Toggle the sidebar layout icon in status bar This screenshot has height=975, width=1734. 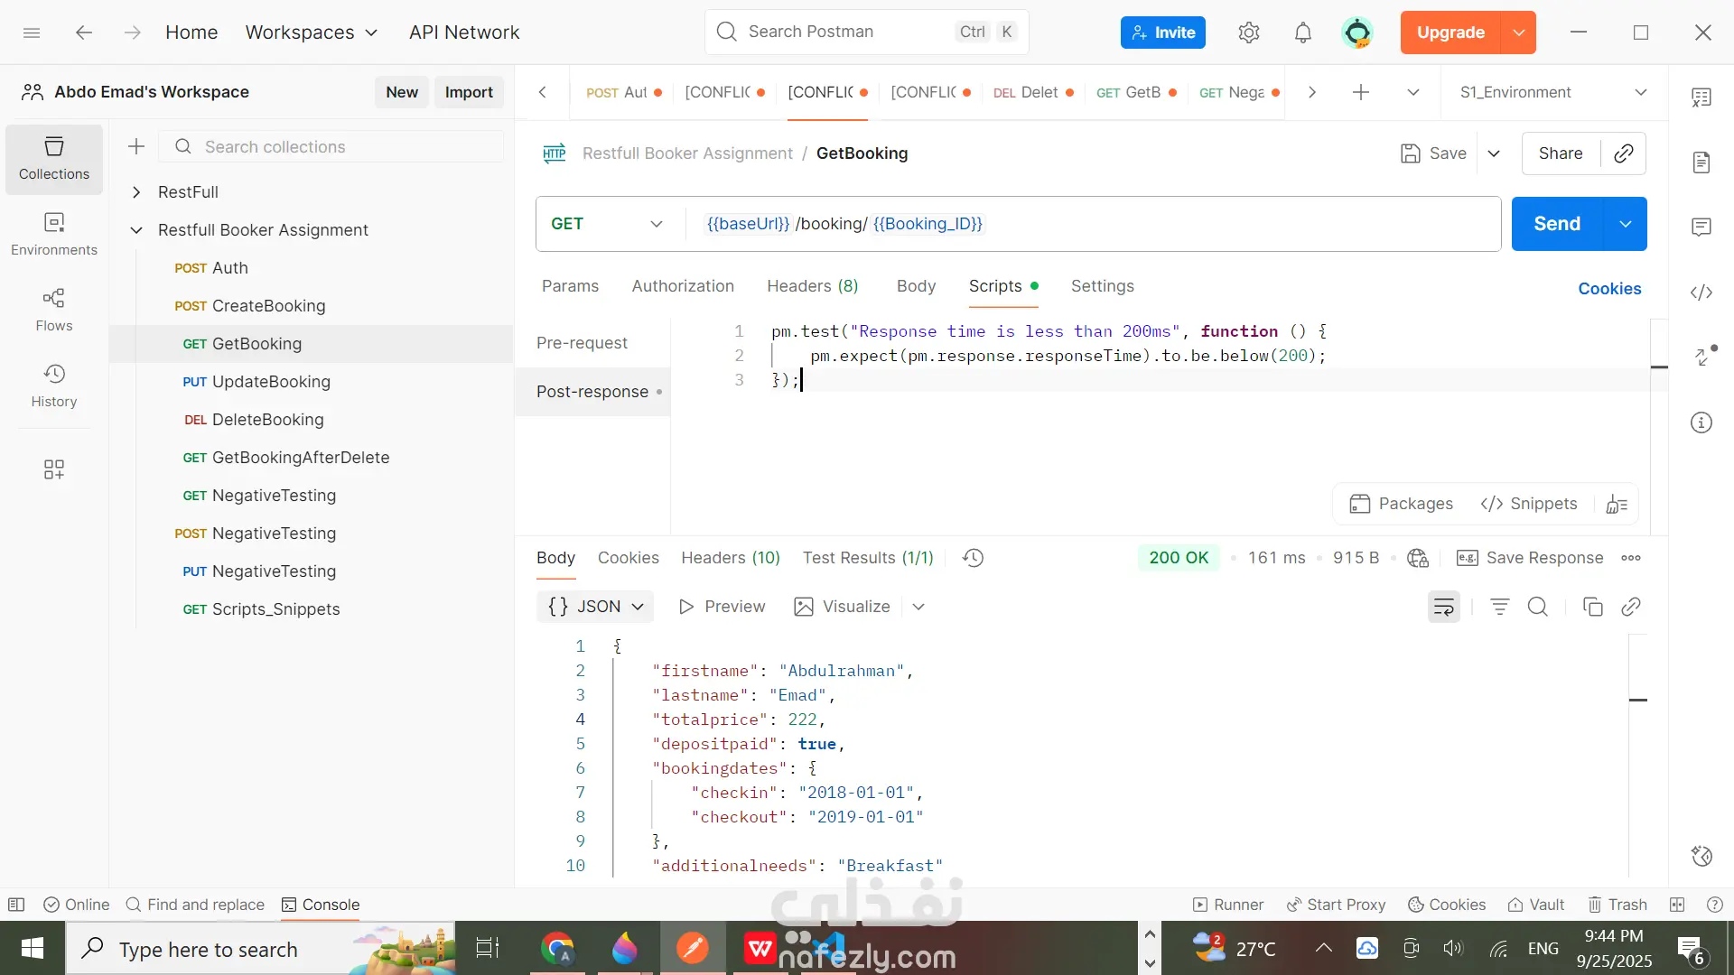16,905
